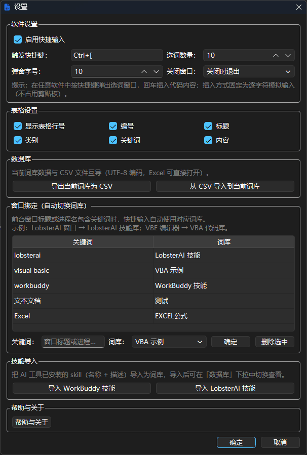Open the 帮助与关于 button
Viewport: 307px width, 455px height.
[31, 422]
